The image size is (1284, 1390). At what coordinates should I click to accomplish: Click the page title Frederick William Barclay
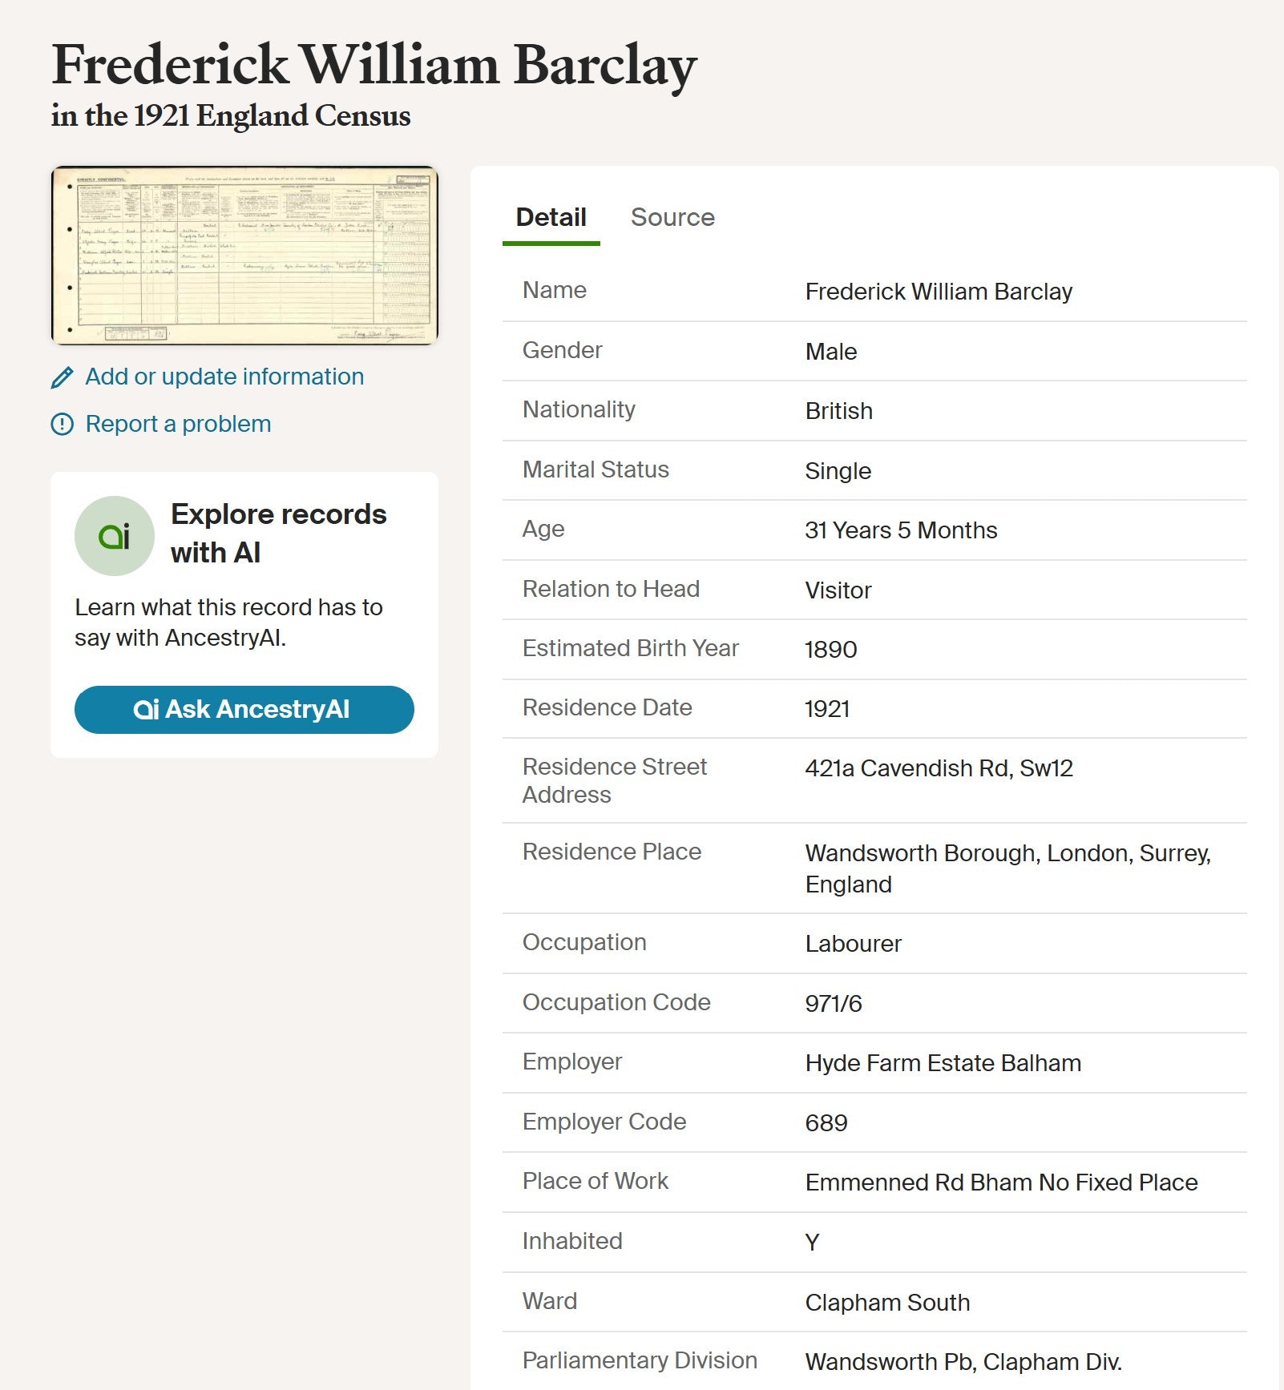(373, 66)
